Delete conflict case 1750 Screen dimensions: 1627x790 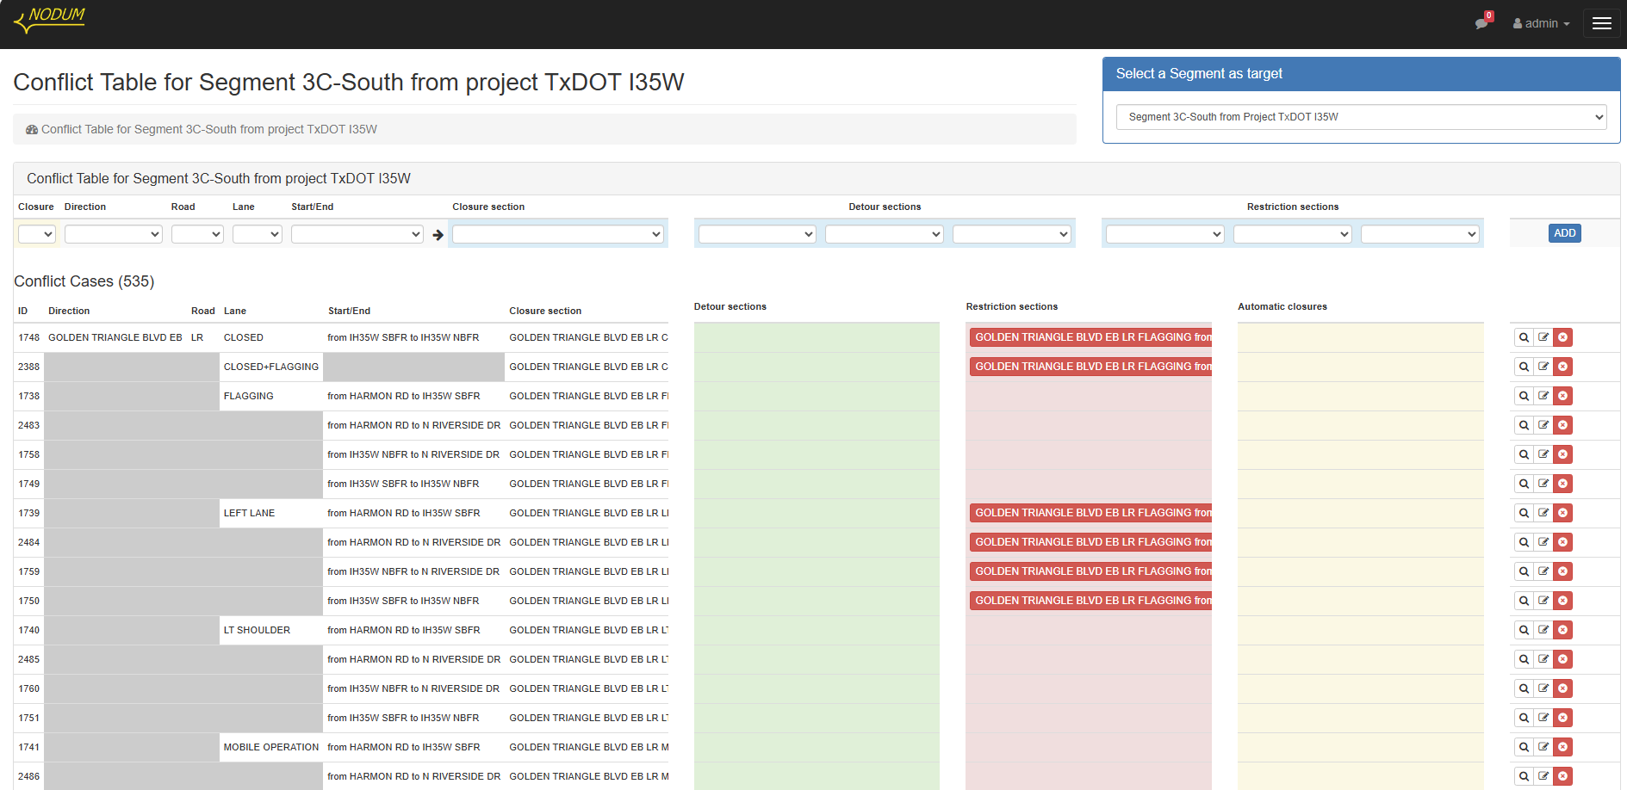coord(1563,601)
